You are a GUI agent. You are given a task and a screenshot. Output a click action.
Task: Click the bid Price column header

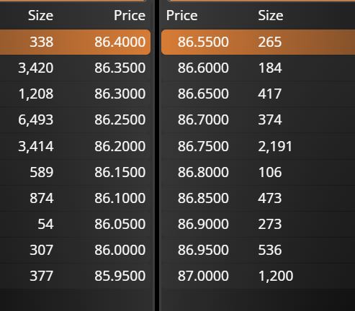[130, 16]
